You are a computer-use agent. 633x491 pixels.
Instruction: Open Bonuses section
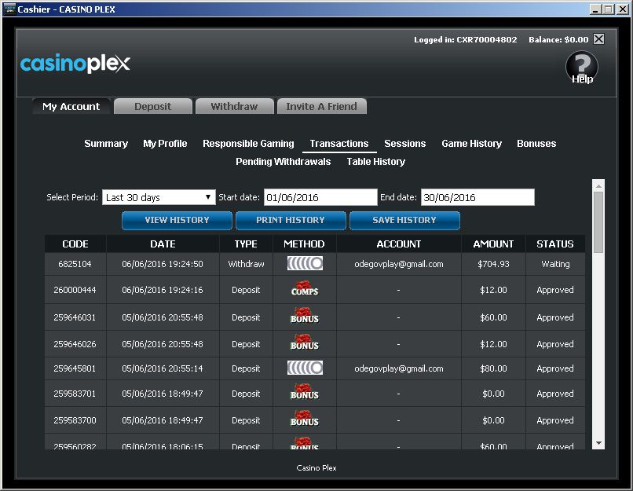point(536,144)
